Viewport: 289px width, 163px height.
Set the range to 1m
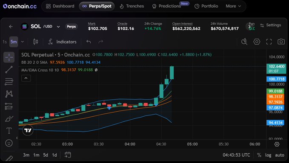[x=36, y=155]
